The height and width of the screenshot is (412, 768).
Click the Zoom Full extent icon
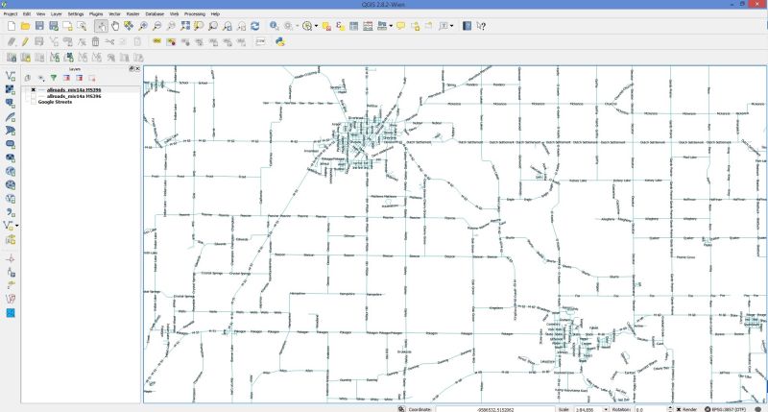[x=185, y=26]
